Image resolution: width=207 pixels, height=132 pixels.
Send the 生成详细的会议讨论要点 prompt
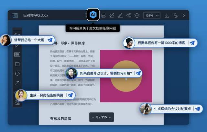coord(198,109)
